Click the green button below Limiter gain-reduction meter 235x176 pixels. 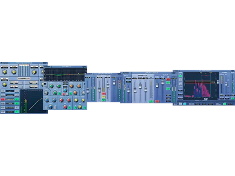point(151,101)
